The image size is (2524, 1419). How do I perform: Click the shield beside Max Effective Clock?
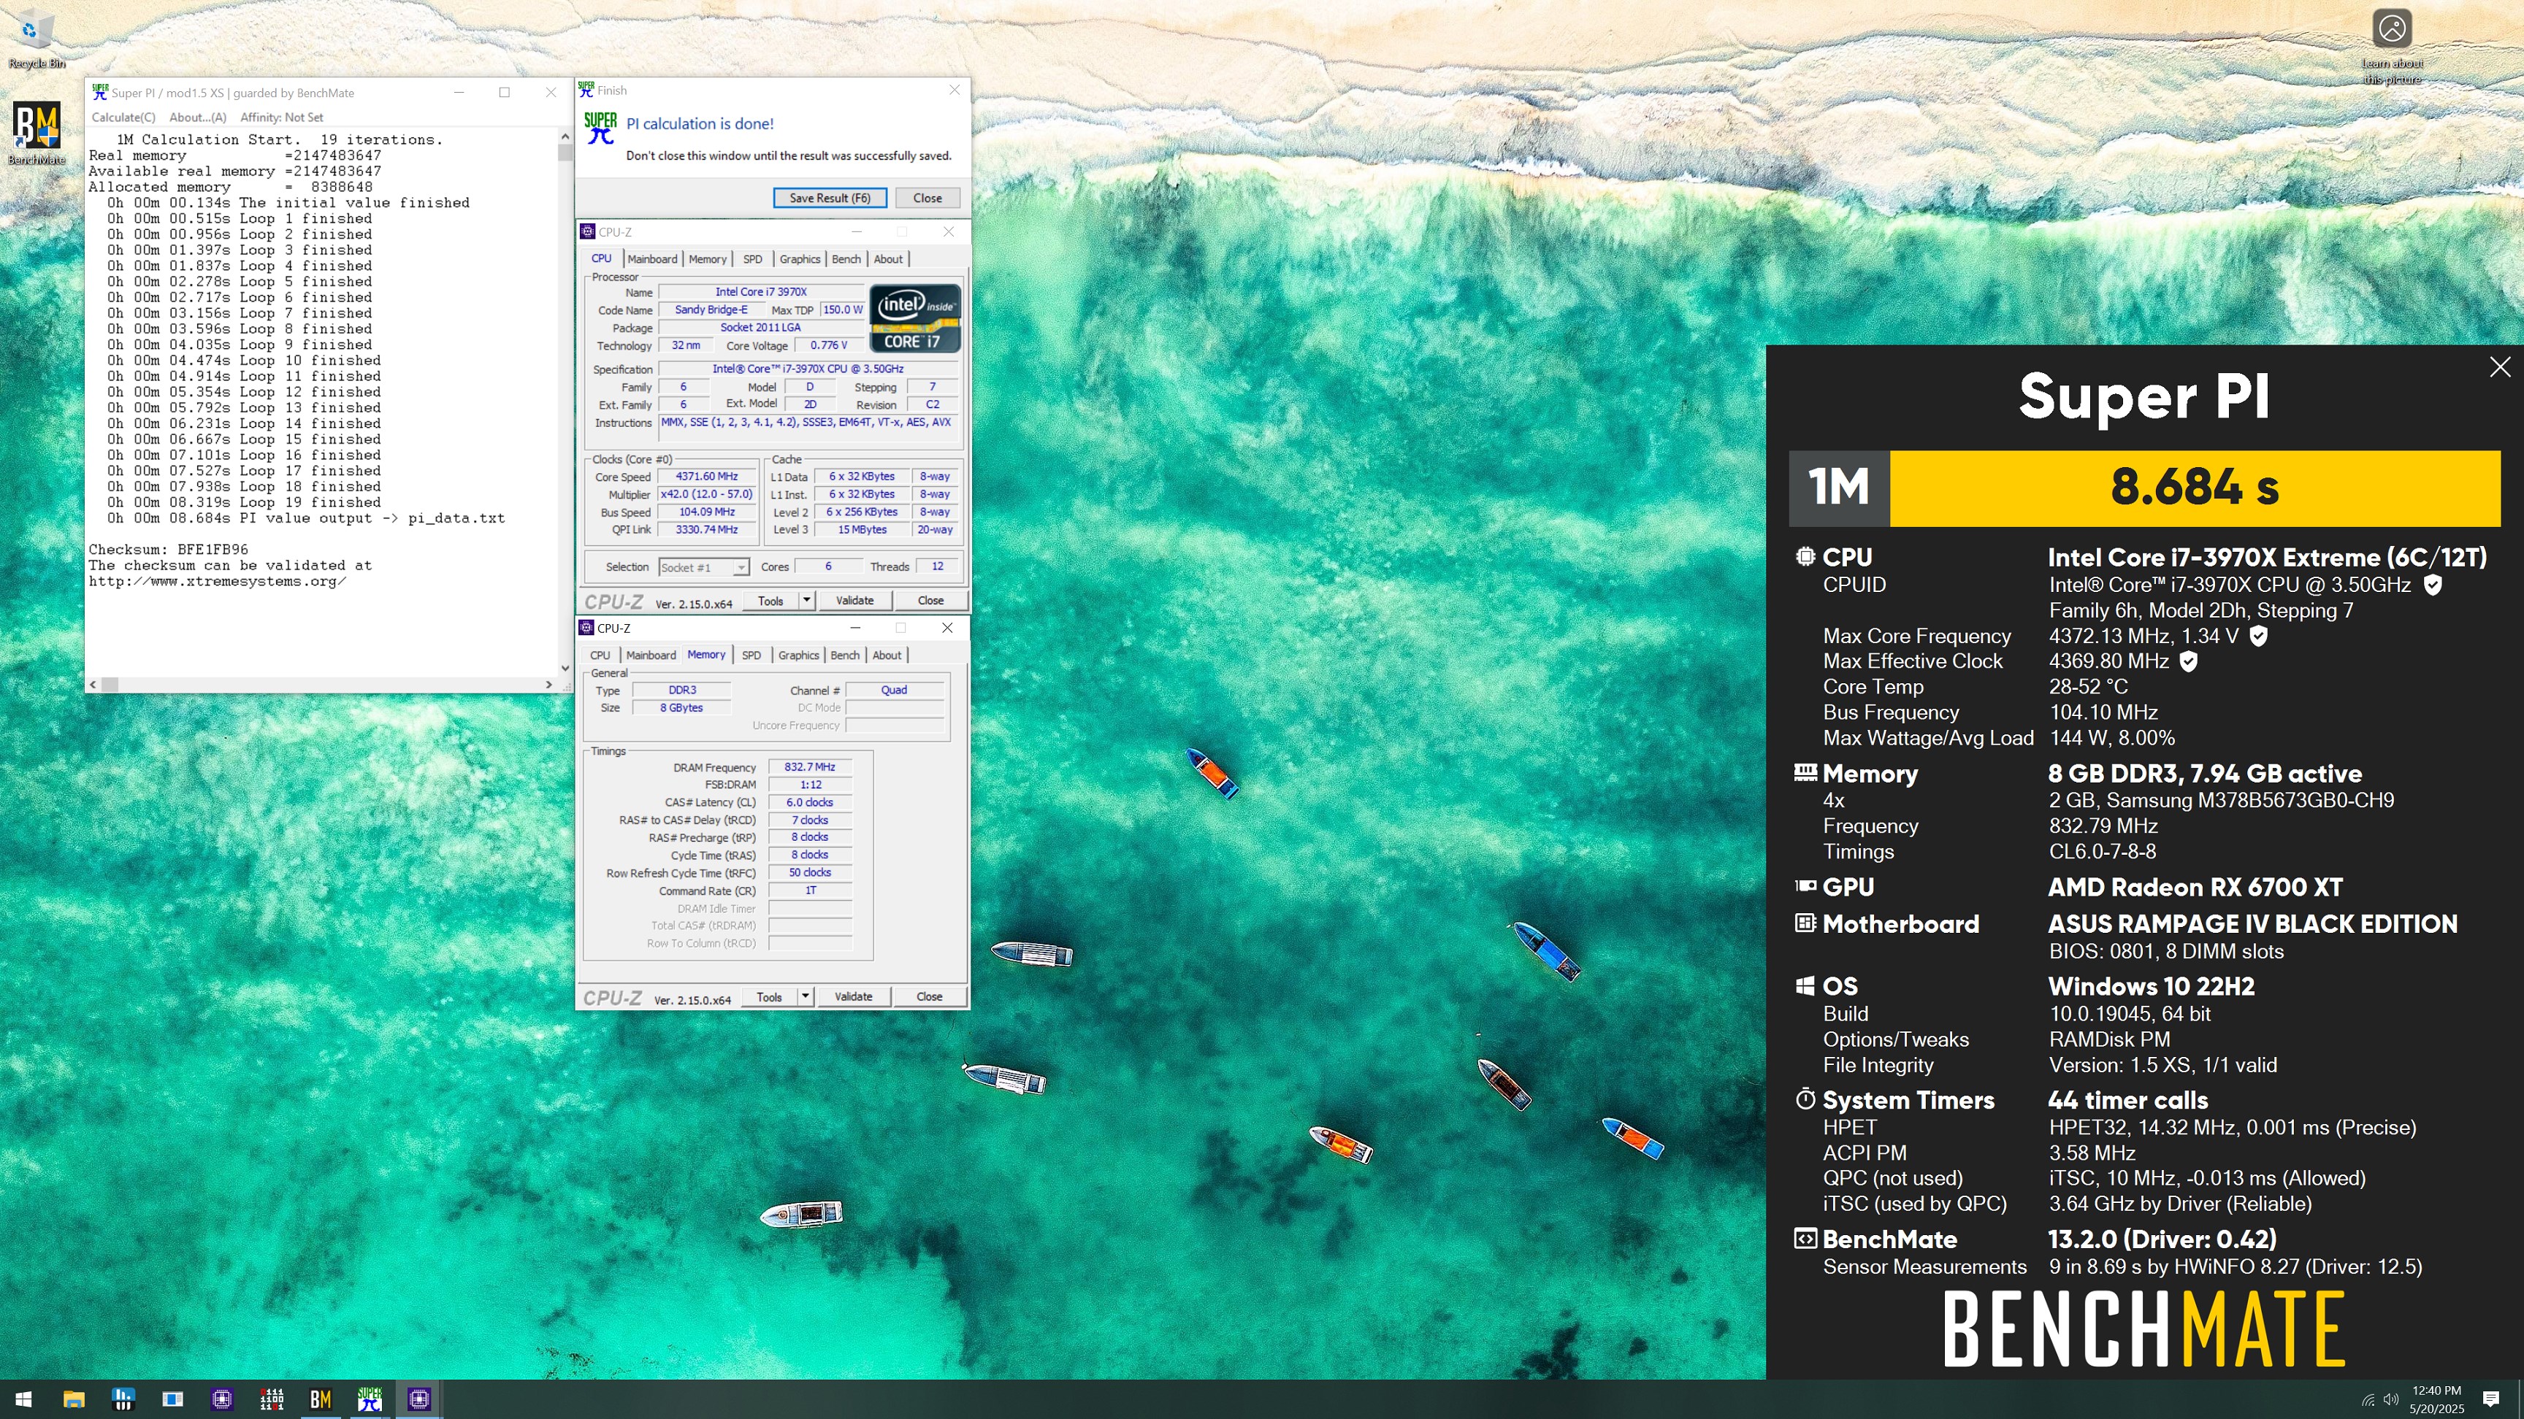[2189, 661]
